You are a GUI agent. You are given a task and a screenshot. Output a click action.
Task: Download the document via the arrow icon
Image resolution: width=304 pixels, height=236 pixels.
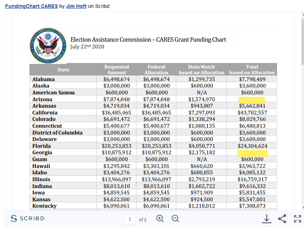[267, 219]
